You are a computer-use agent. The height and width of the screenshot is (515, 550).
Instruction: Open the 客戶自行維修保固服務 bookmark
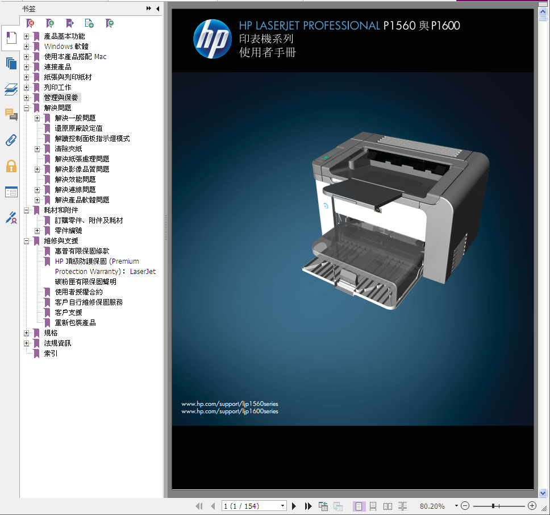click(89, 302)
